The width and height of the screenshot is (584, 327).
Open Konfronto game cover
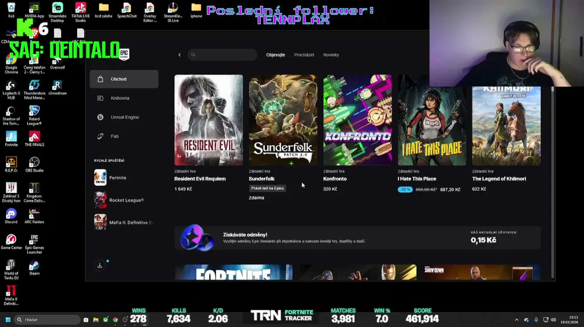point(357,120)
